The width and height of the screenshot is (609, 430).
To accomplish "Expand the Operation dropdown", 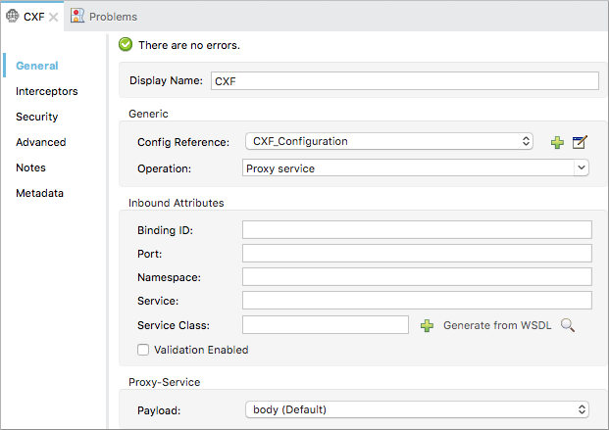I will [x=415, y=167].
